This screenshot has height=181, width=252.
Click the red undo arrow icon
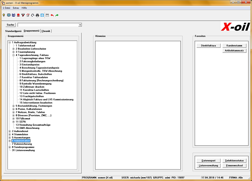(52, 15)
